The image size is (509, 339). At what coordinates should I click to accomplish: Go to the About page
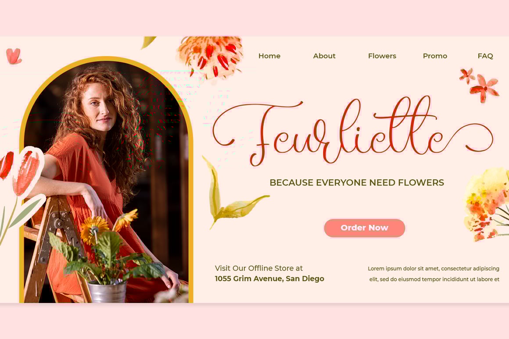pyautogui.click(x=324, y=56)
